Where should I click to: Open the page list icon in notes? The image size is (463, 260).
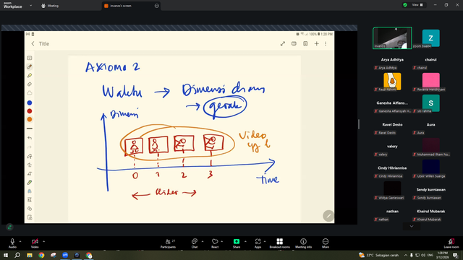click(305, 43)
